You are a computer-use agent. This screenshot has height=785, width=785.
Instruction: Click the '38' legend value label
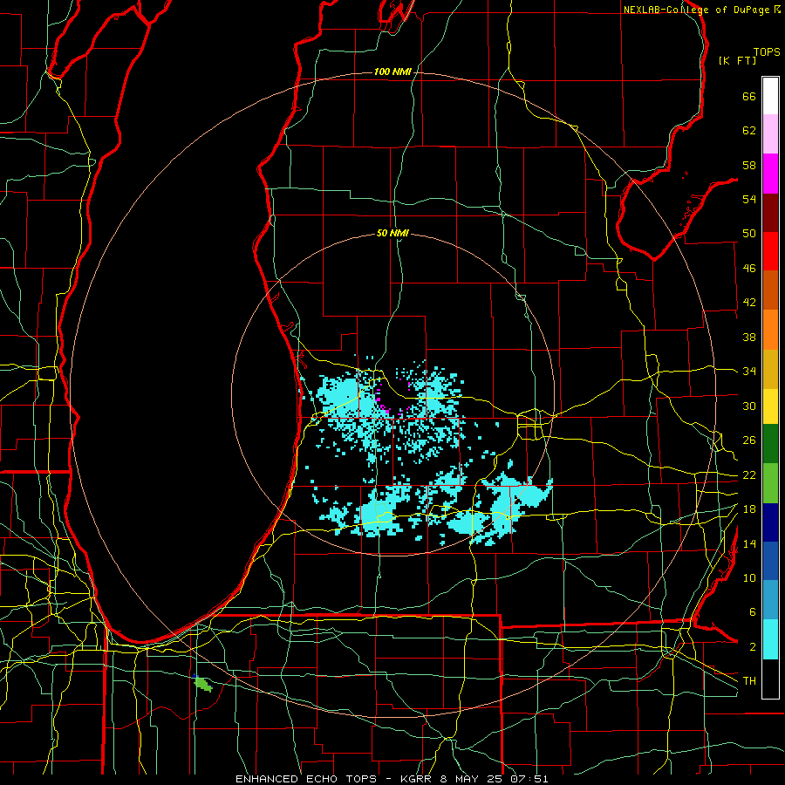pyautogui.click(x=749, y=338)
